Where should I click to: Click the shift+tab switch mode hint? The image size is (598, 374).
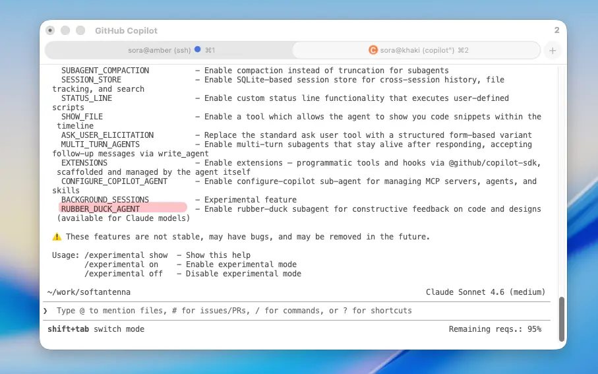(x=96, y=329)
